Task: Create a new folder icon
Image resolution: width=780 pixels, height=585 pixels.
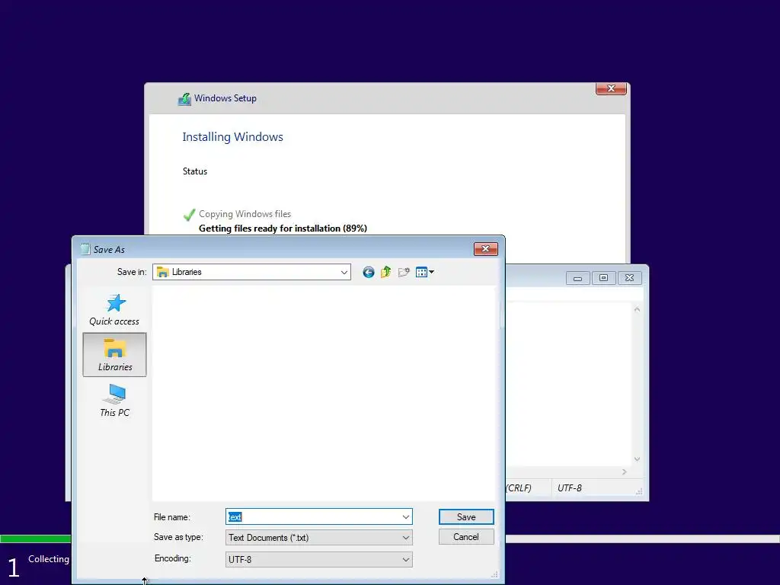Action: click(x=404, y=272)
